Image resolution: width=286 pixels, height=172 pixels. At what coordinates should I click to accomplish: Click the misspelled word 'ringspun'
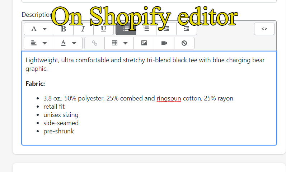[169, 98]
